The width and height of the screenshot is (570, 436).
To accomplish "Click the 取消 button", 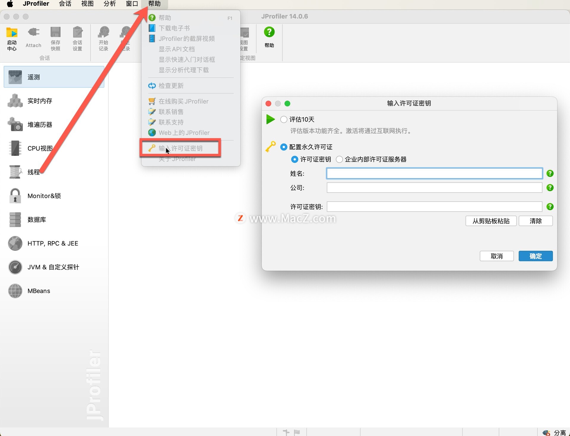I will 497,256.
